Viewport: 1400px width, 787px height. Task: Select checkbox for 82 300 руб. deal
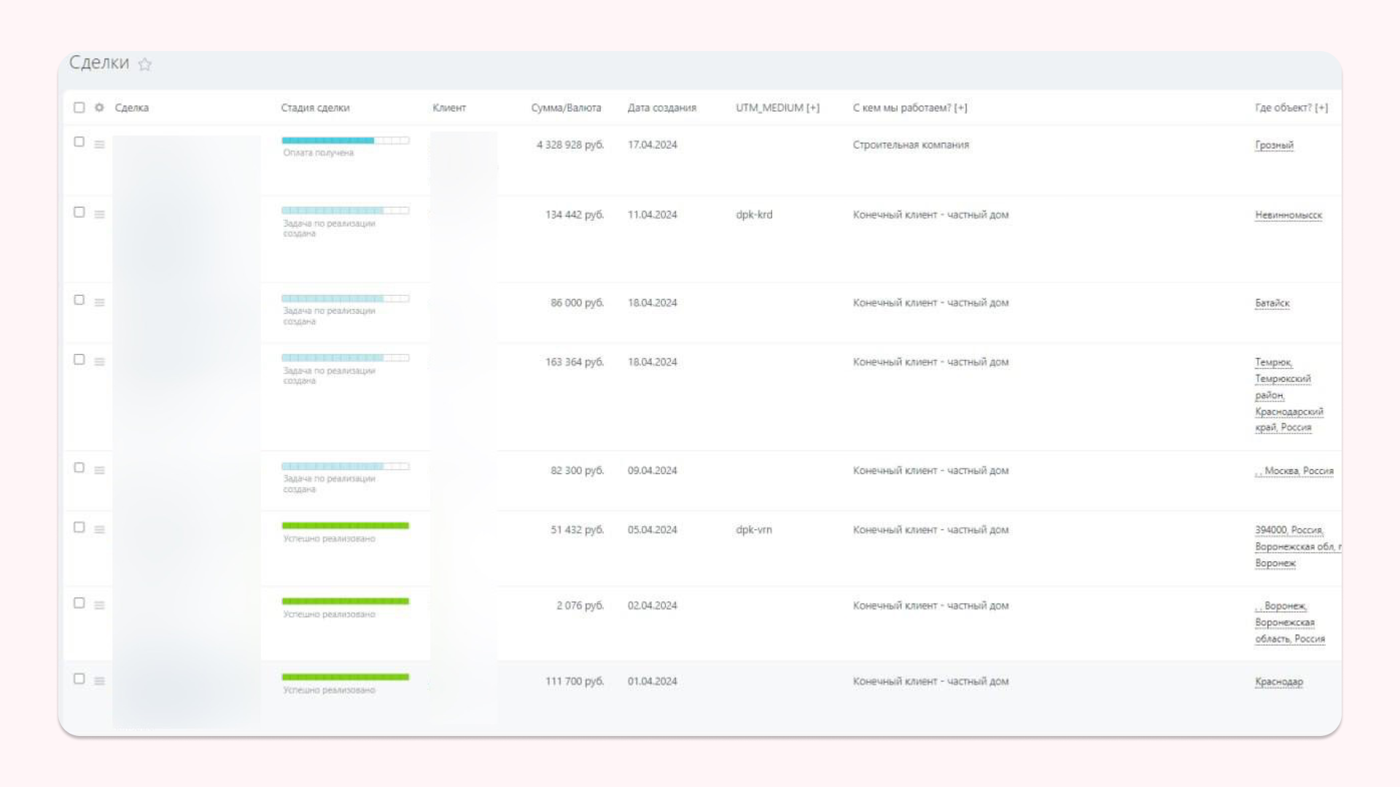tap(79, 468)
